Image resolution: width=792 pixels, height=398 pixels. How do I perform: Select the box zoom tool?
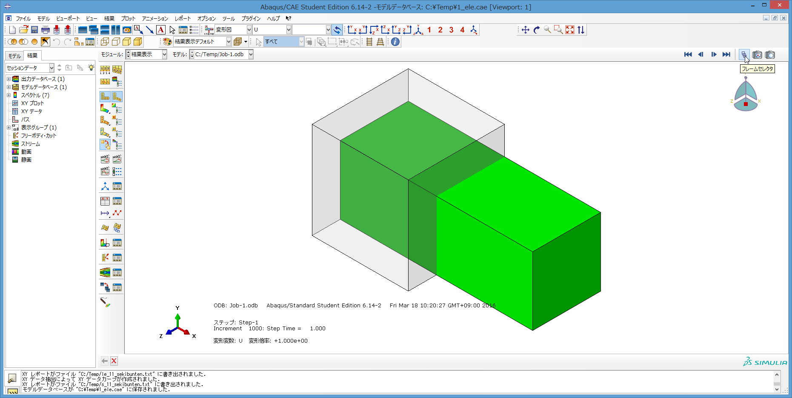coord(558,30)
